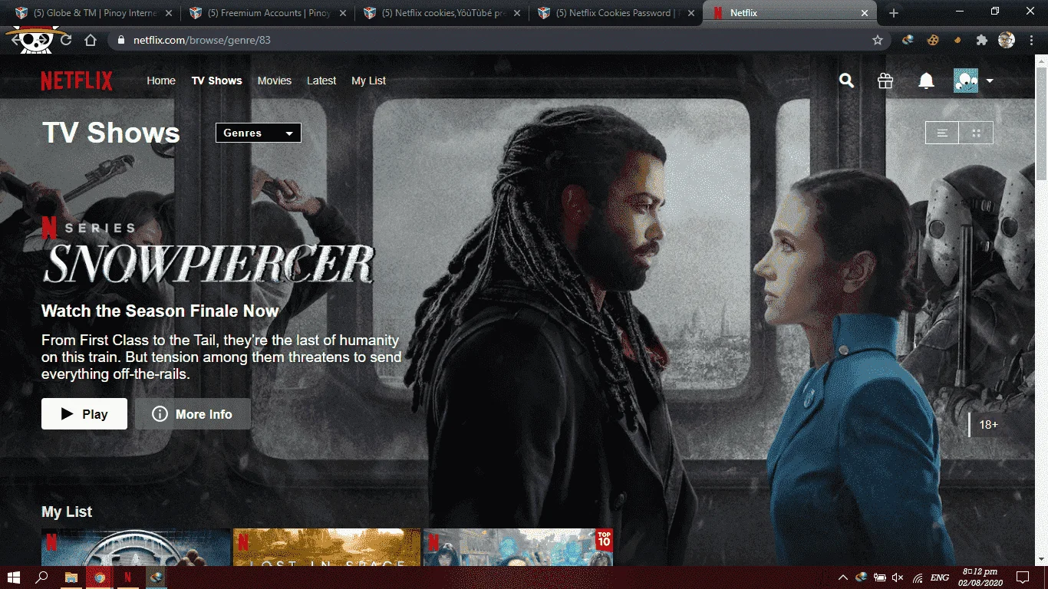The width and height of the screenshot is (1048, 589).
Task: Open the Windows Start menu
Action: (14, 577)
